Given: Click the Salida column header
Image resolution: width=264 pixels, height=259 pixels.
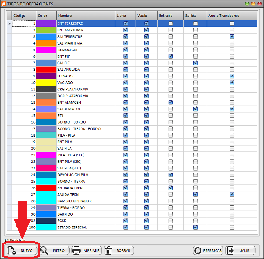Looking at the screenshot, I should 195,16.
